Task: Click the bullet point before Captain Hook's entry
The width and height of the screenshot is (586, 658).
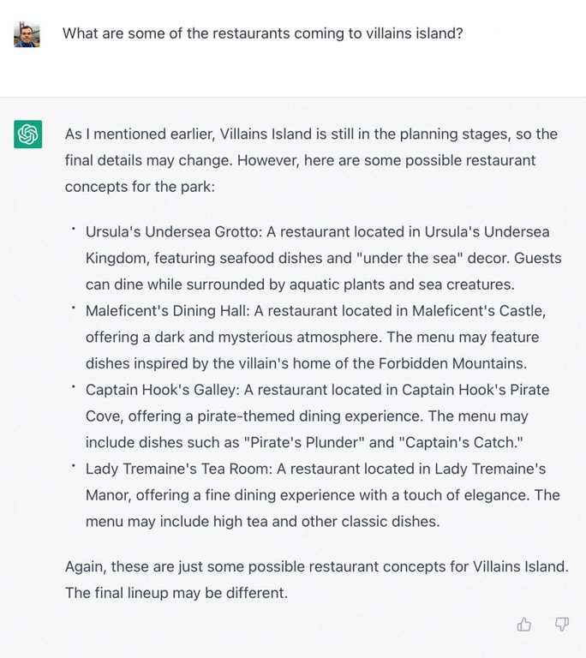Action: pos(75,386)
